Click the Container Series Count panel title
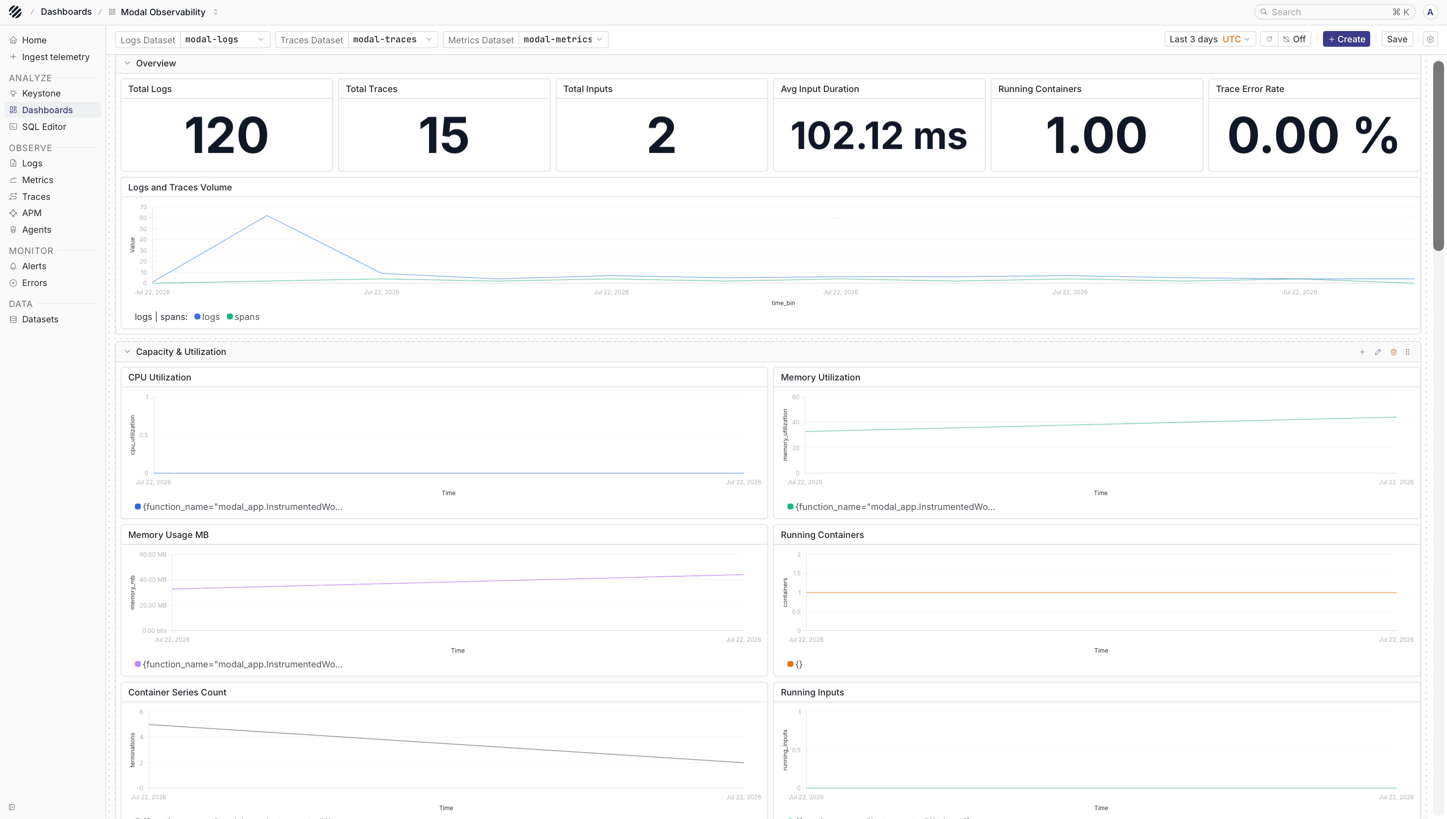 [177, 693]
